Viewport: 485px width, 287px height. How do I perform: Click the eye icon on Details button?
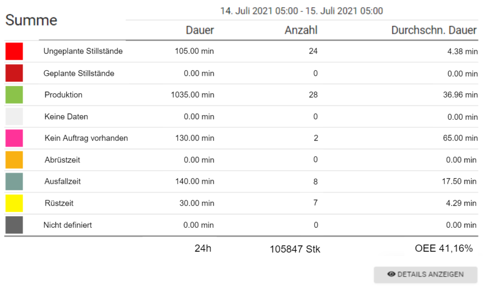click(x=391, y=274)
